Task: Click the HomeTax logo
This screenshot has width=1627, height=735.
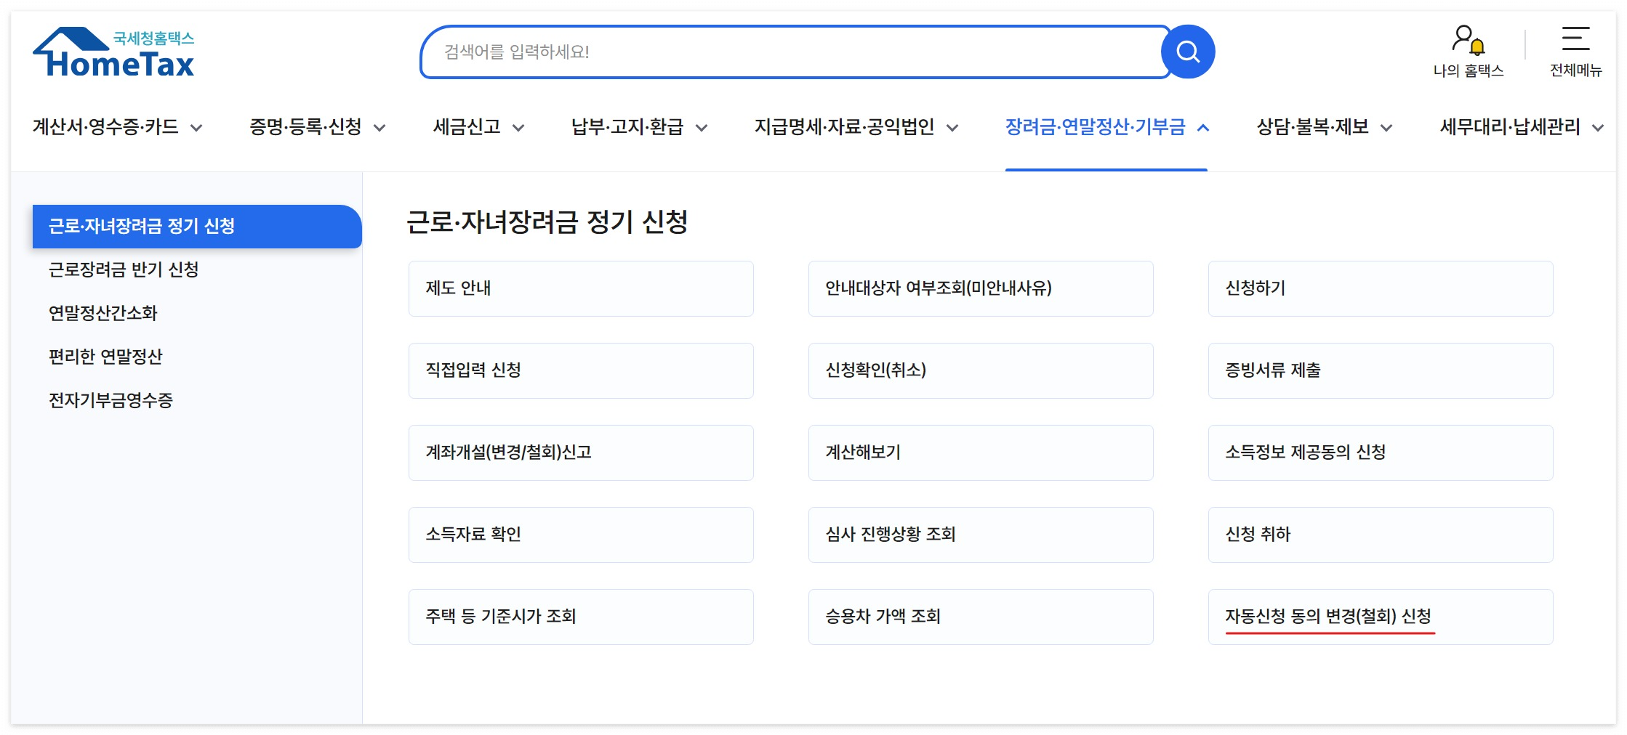Action: coord(113,51)
